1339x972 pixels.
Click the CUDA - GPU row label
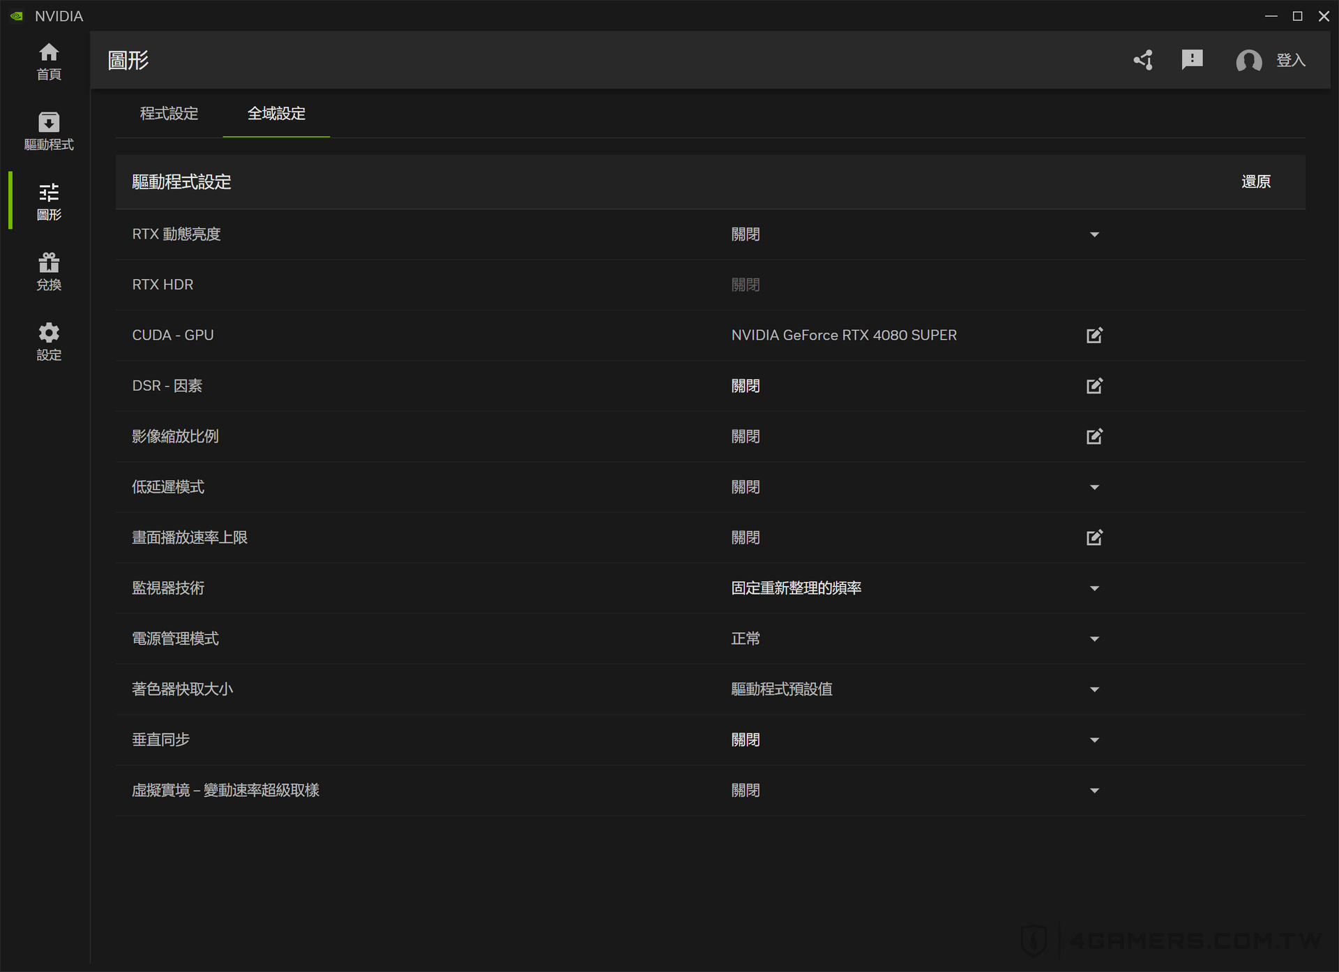[x=173, y=336]
